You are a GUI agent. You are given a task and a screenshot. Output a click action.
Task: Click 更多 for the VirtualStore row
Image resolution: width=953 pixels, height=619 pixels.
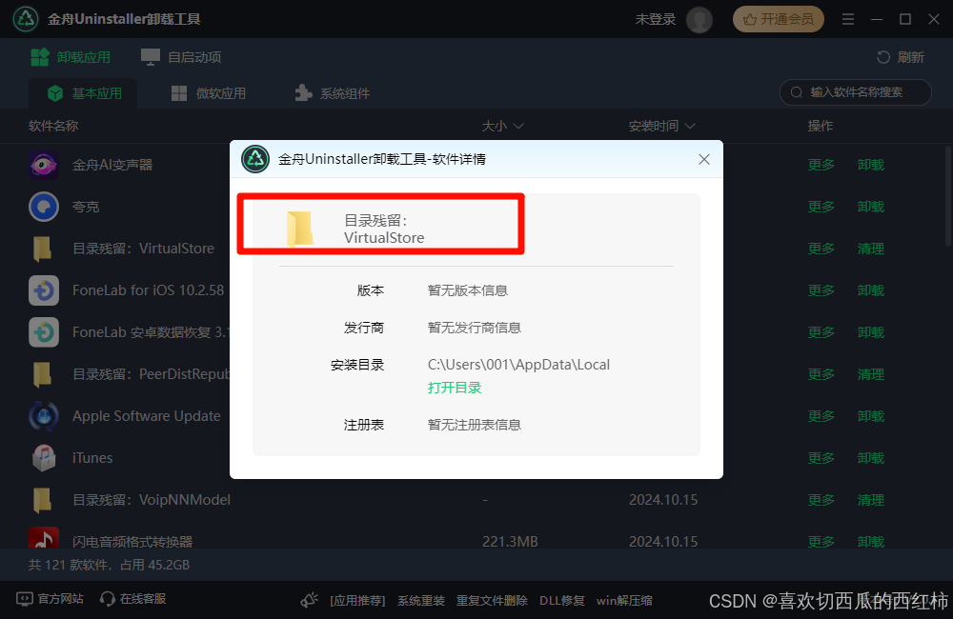coord(821,249)
